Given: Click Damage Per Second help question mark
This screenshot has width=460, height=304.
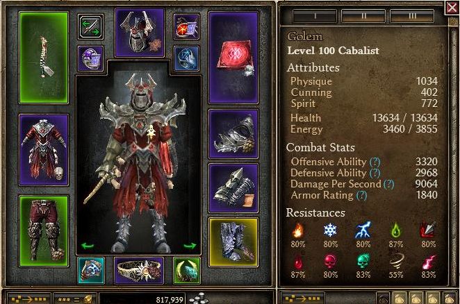Looking at the screenshot, I should pos(388,184).
